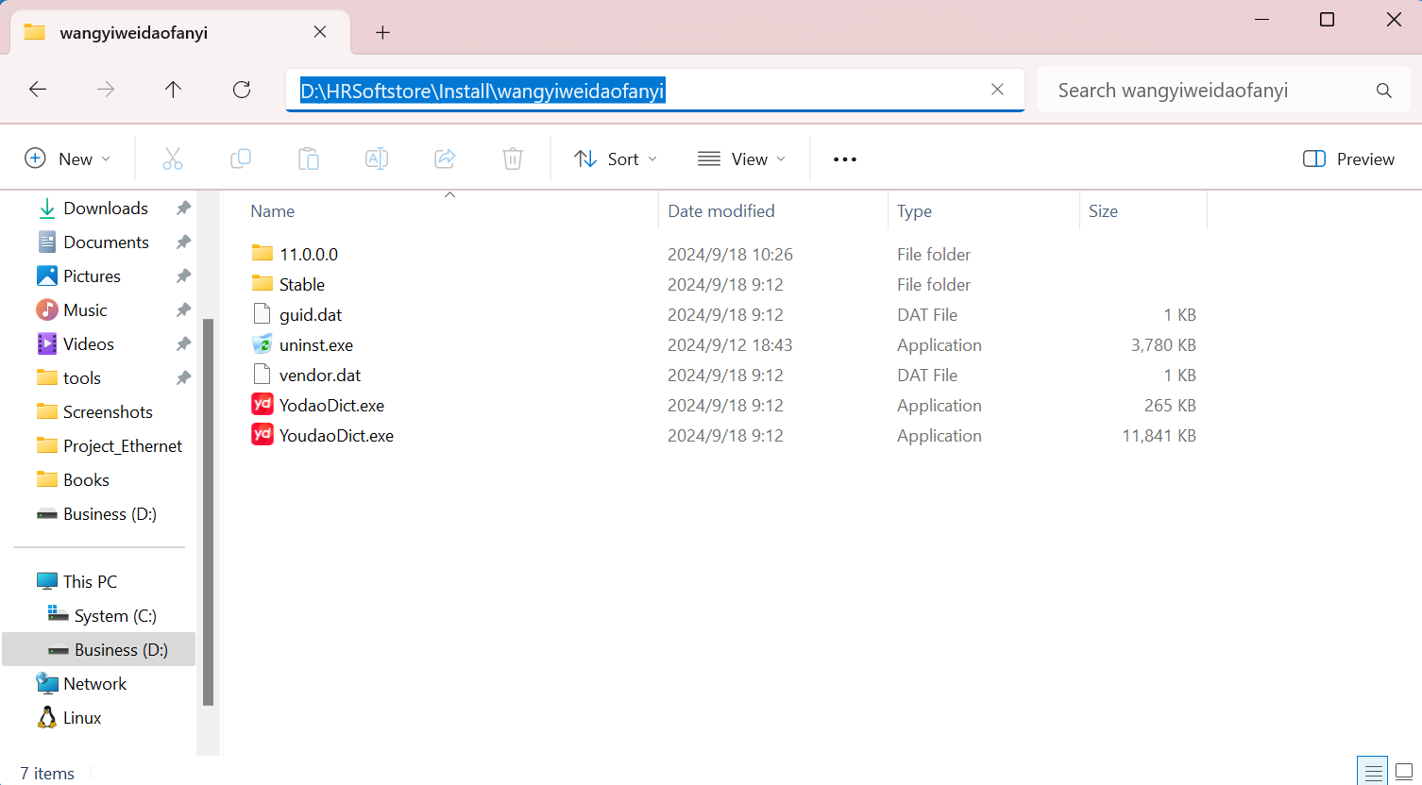
Task: Select the Rename icon in the toolbar
Action: click(x=377, y=158)
